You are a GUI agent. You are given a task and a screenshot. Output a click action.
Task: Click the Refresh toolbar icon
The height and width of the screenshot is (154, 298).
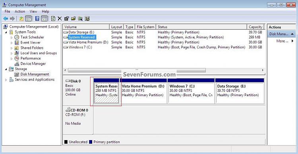(x=53, y=19)
